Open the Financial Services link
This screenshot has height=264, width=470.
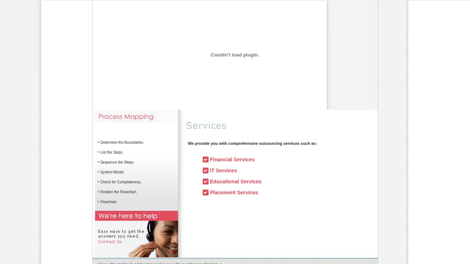tap(232, 159)
